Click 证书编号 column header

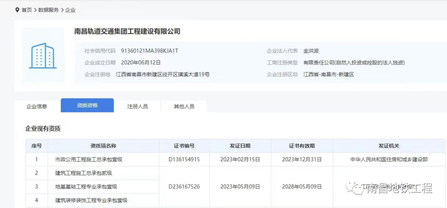(x=184, y=146)
